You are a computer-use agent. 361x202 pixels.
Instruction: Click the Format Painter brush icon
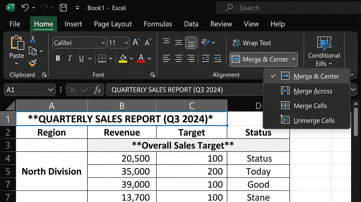point(33,63)
